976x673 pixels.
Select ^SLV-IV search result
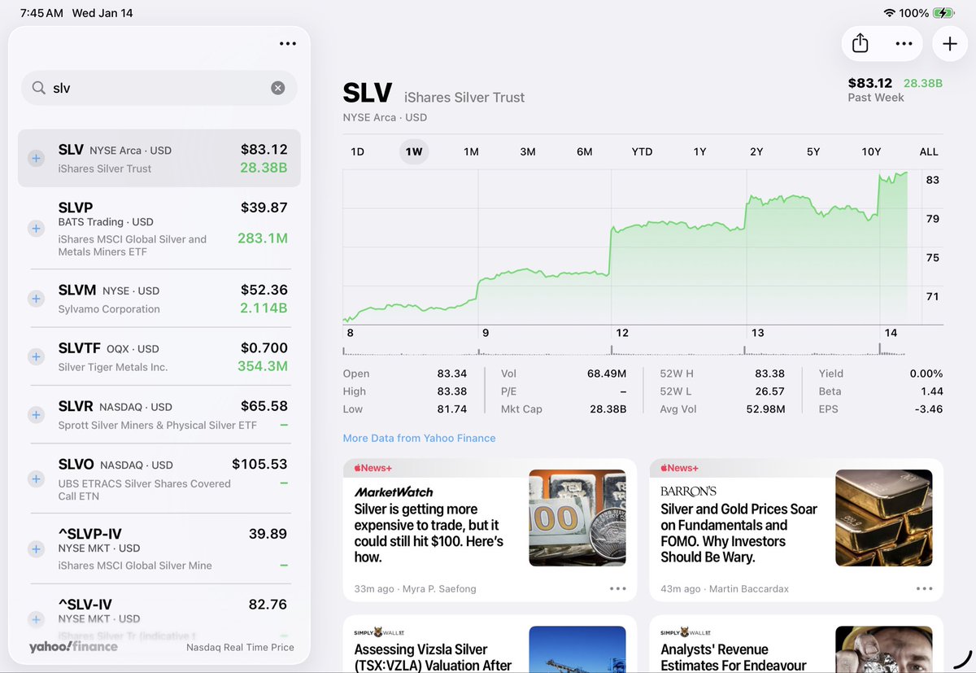pyautogui.click(x=159, y=620)
